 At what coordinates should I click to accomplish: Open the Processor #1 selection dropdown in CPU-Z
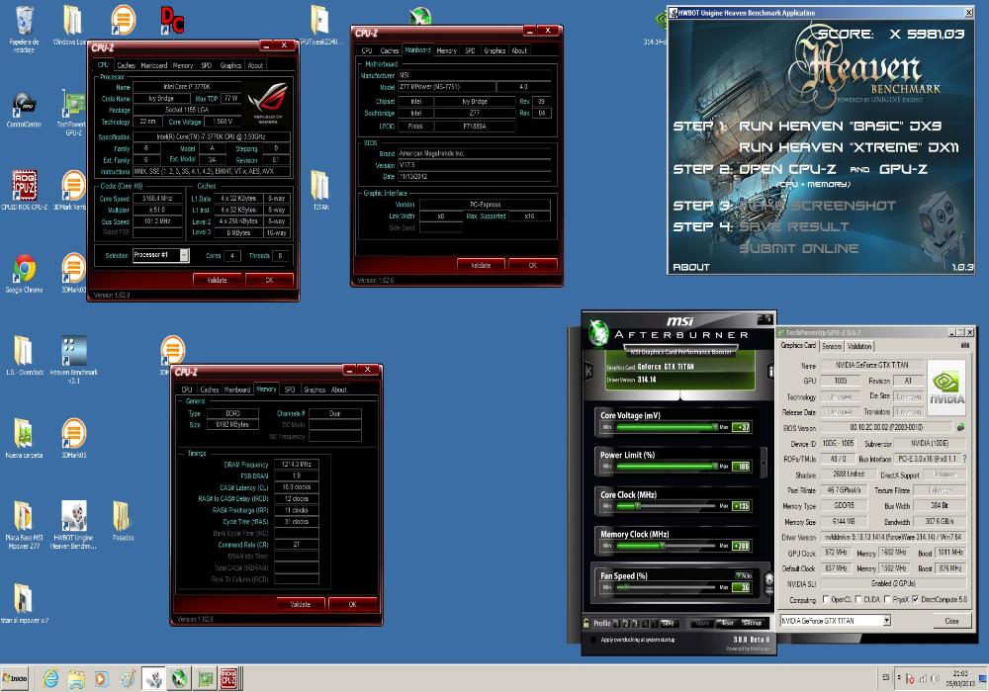point(184,255)
